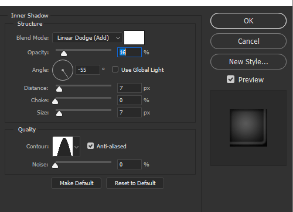Click the Reset to Default button

coord(135,183)
